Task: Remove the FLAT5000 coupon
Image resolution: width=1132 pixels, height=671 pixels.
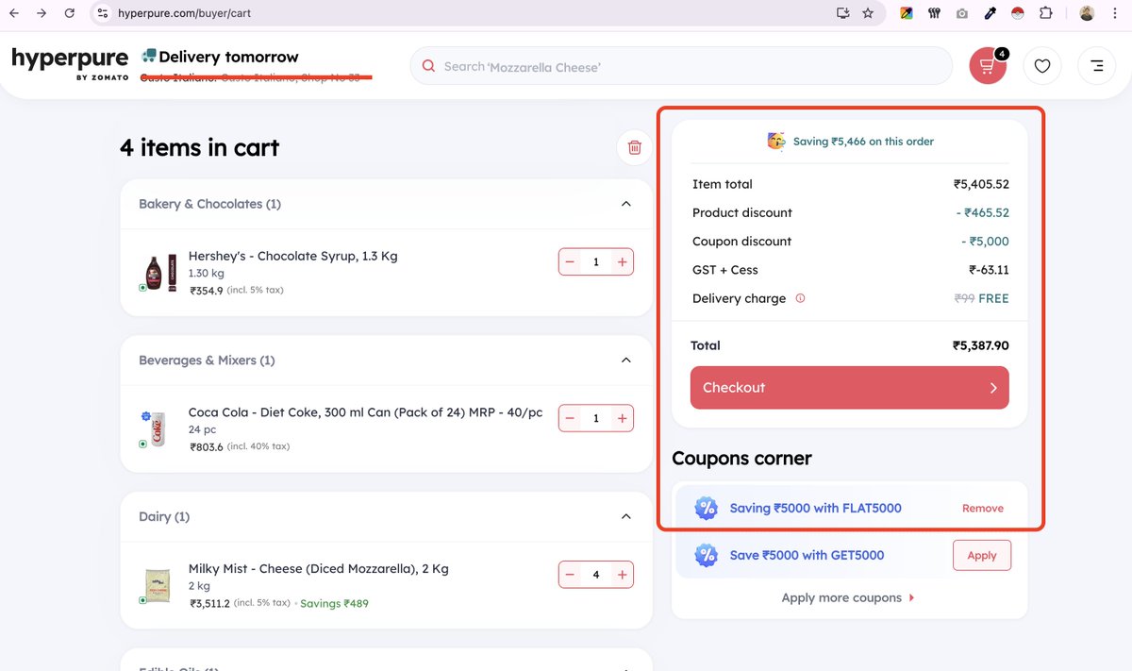Action: 982,508
